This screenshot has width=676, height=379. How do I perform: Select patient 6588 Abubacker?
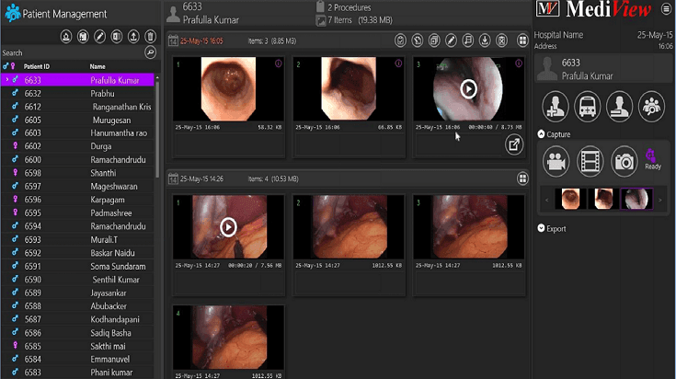point(77,305)
